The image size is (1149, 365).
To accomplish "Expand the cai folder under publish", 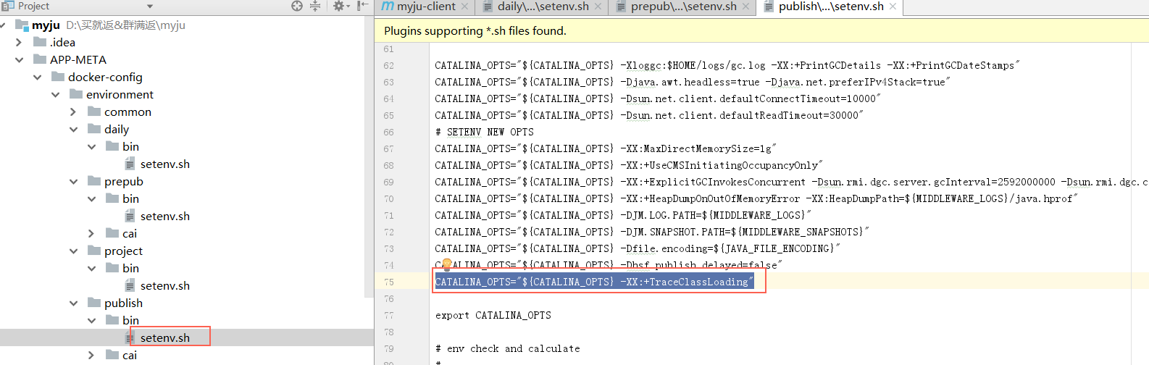I will pos(91,355).
